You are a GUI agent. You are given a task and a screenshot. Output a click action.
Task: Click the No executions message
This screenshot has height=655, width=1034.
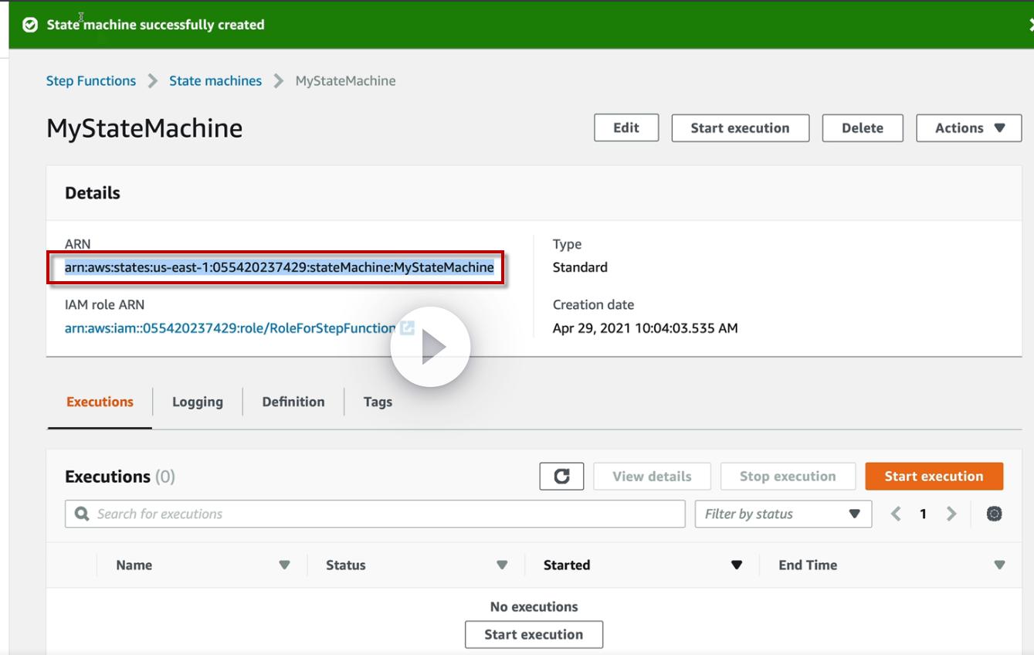[534, 607]
